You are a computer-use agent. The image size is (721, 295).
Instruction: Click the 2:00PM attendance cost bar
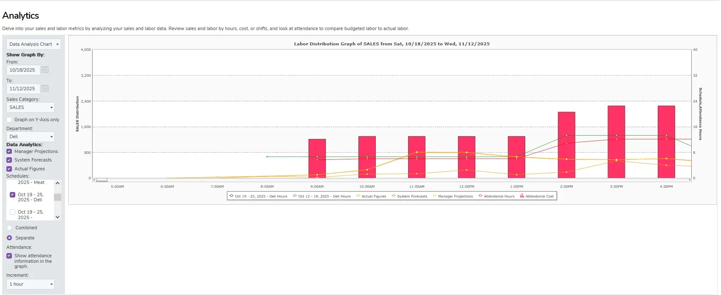(x=566, y=145)
